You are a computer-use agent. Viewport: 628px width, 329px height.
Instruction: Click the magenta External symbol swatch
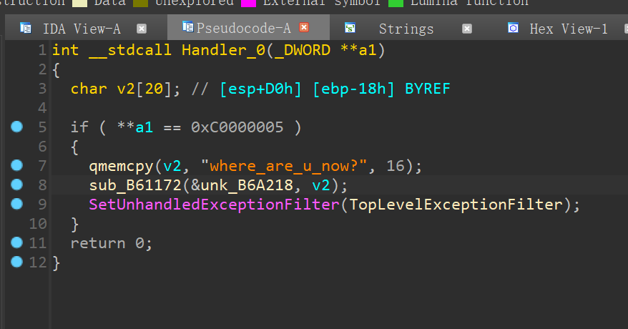click(250, 2)
